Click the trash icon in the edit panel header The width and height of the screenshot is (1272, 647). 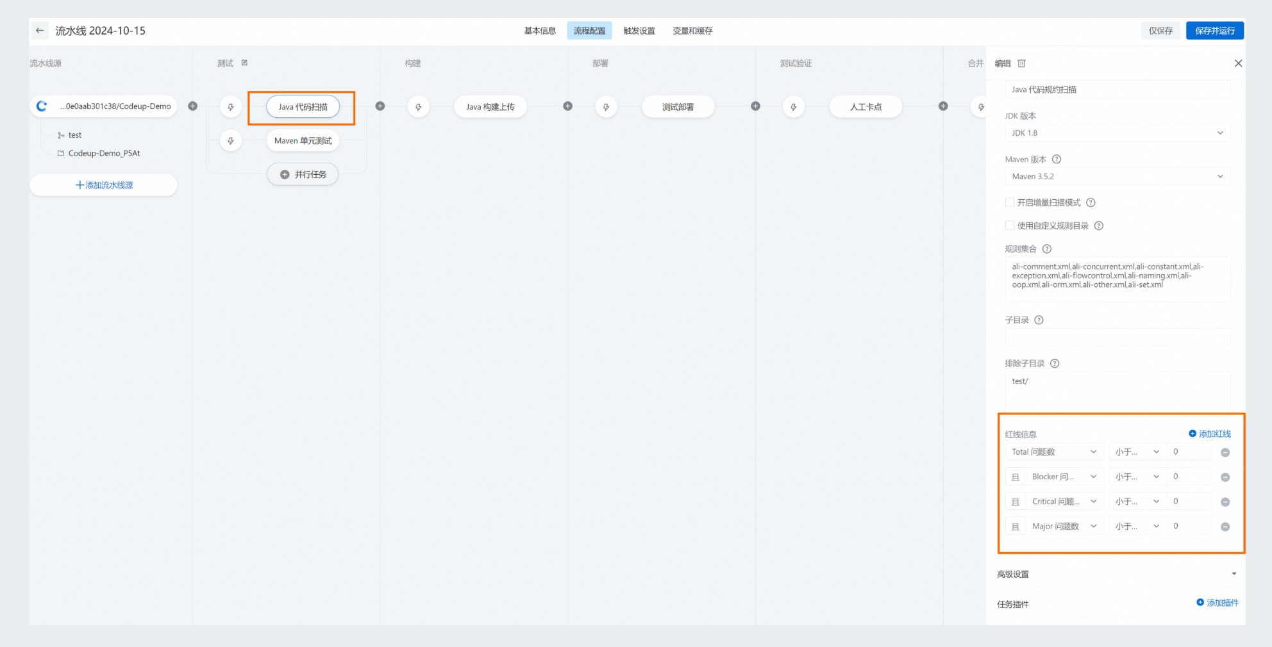[x=1021, y=63]
